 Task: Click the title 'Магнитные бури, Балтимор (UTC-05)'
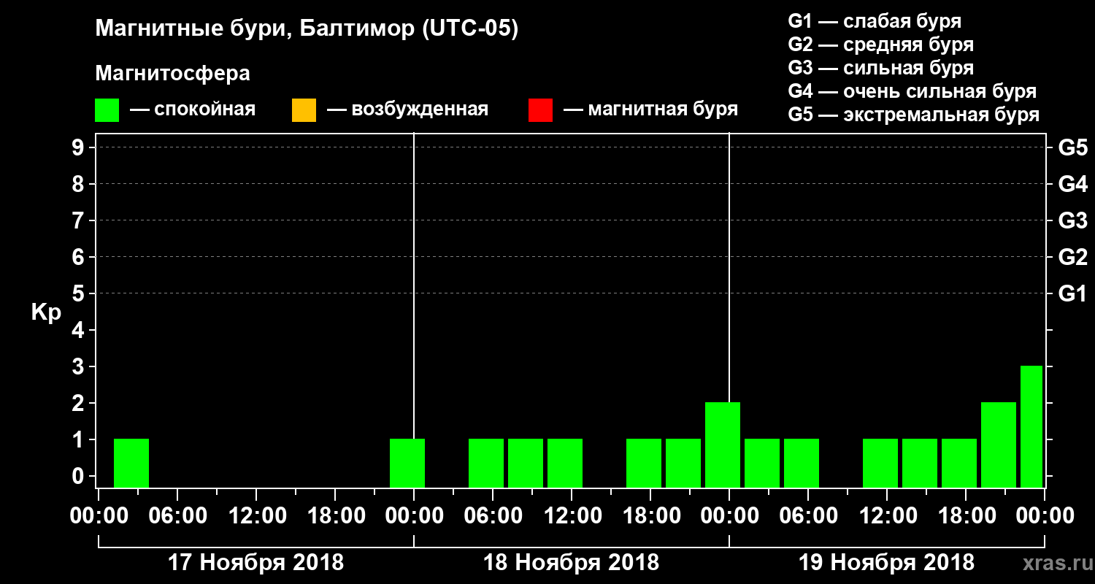[x=307, y=29]
